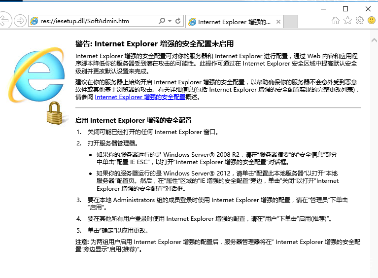Maximize the Internet Explorer window
Screen dimensions: 378x278
345,8
